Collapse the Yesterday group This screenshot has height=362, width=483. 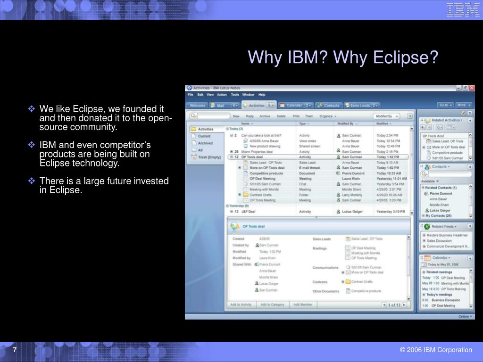(x=227, y=206)
